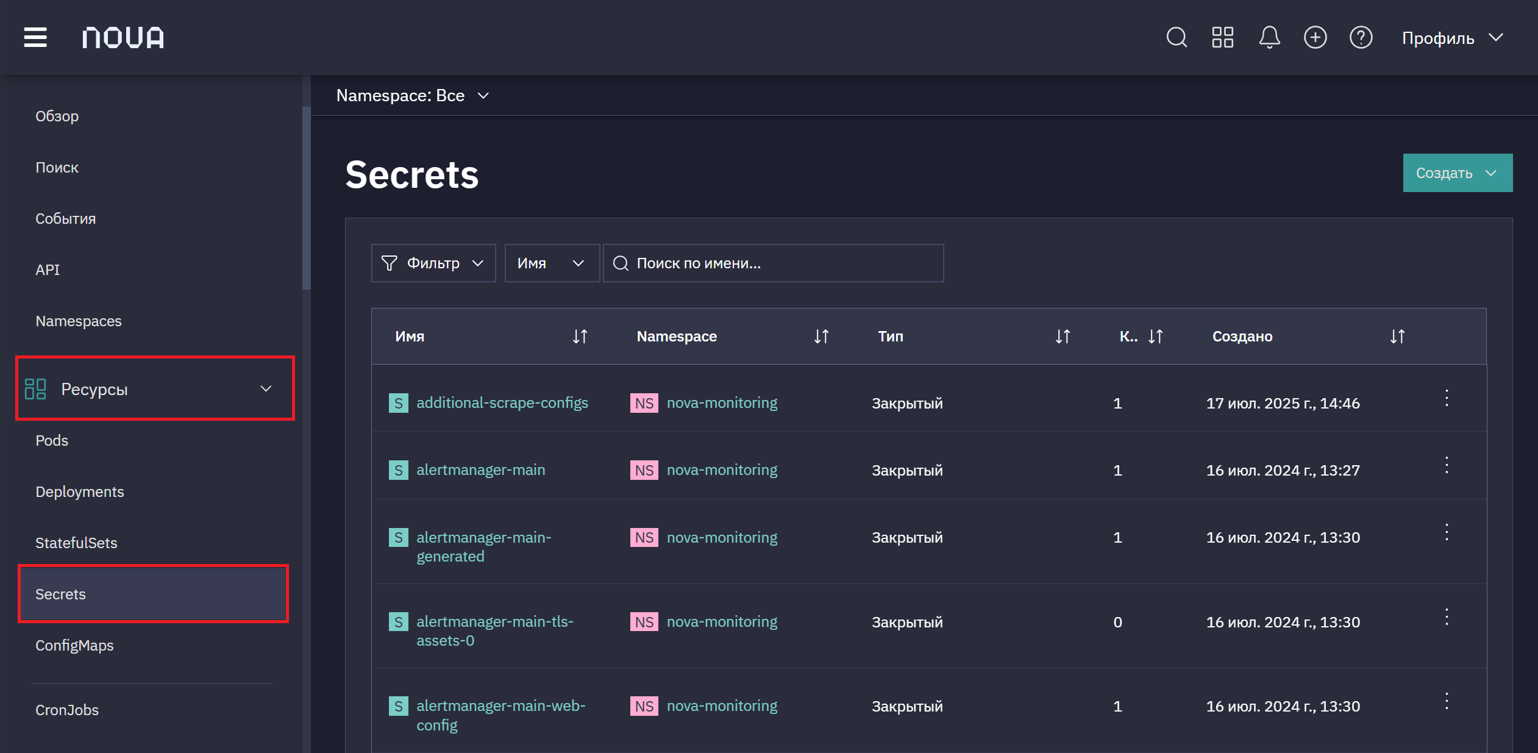Open the Создать button menu
The image size is (1538, 753).
1458,173
